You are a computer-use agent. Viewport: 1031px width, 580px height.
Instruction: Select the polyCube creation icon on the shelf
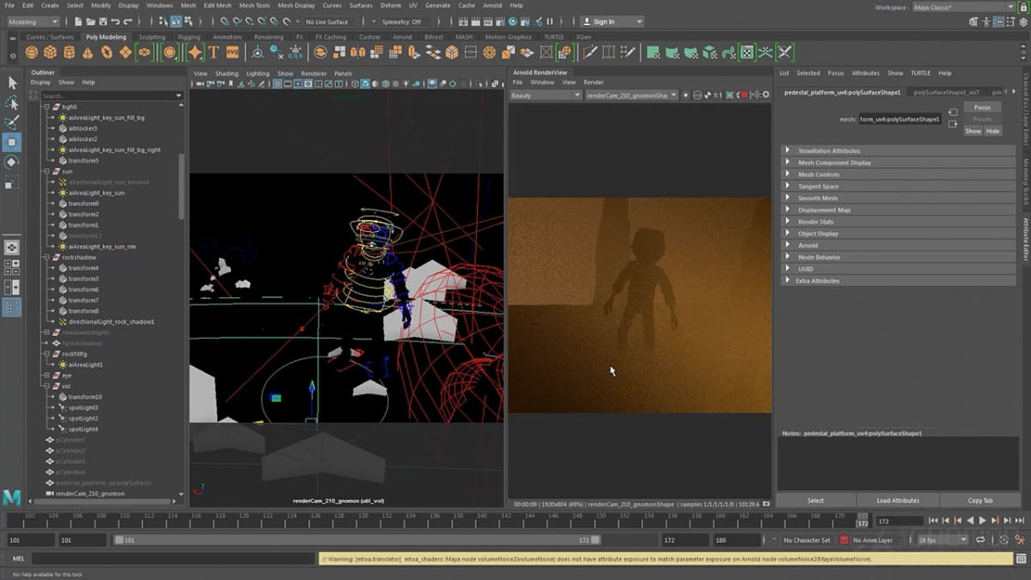(50, 53)
